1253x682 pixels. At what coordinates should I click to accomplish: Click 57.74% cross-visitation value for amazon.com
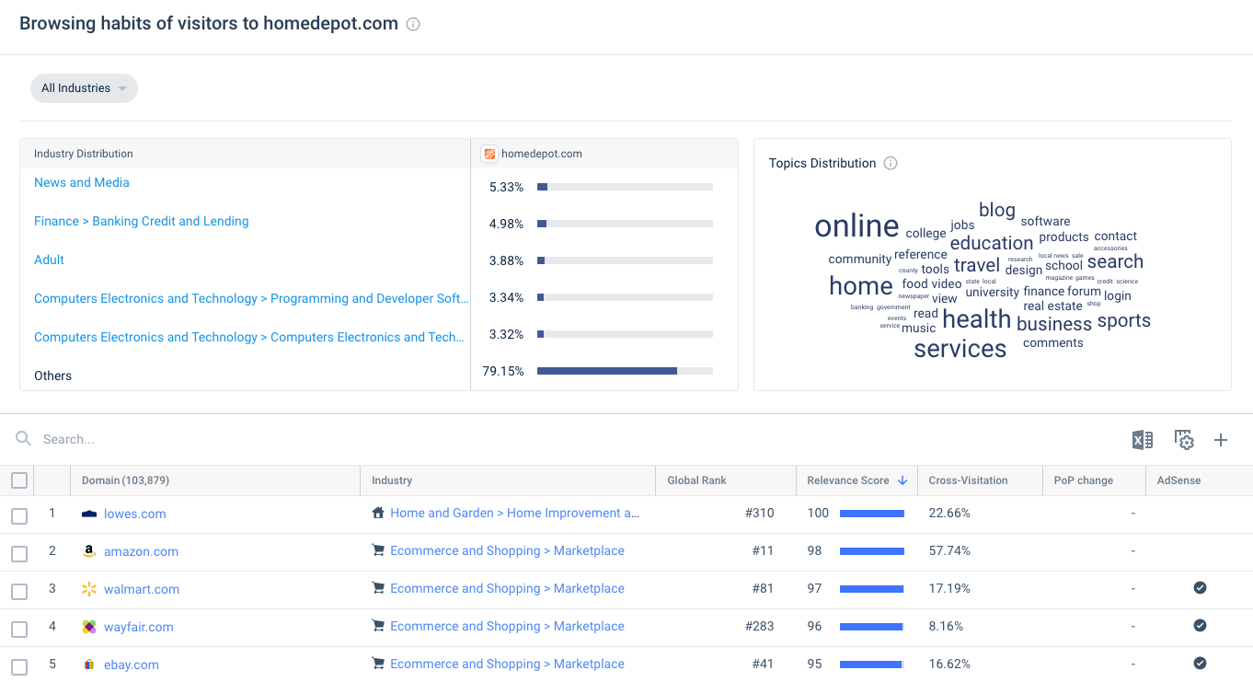[951, 550]
